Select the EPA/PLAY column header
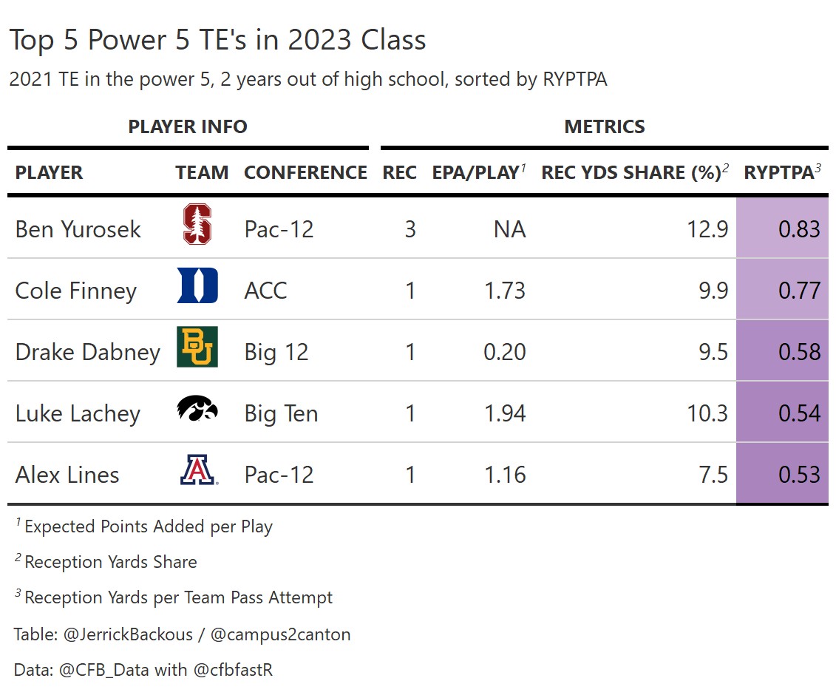836x698 pixels. coord(476,173)
